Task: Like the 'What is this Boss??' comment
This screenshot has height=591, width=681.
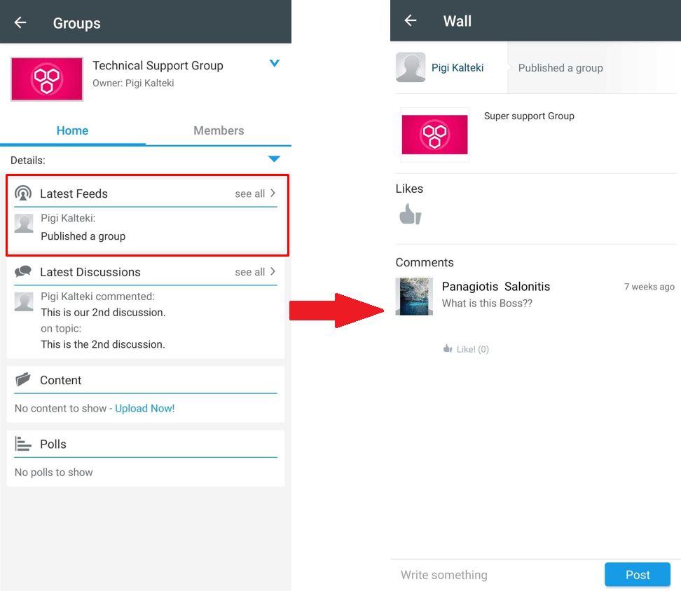Action: pos(466,349)
